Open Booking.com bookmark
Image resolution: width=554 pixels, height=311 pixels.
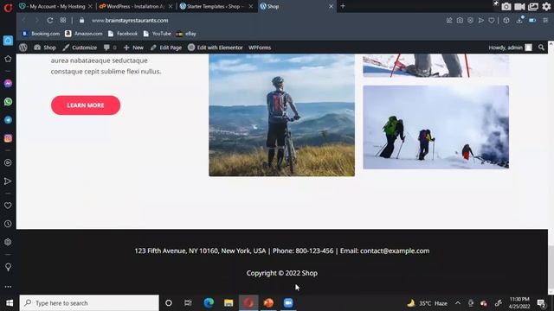tap(42, 34)
